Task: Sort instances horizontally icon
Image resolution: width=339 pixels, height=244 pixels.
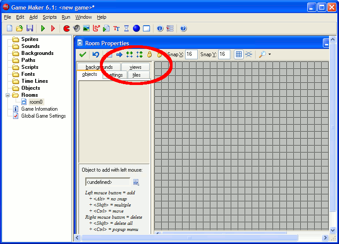Action: [130, 54]
